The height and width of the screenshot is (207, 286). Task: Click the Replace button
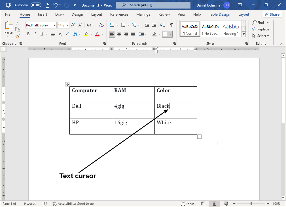tap(260, 29)
